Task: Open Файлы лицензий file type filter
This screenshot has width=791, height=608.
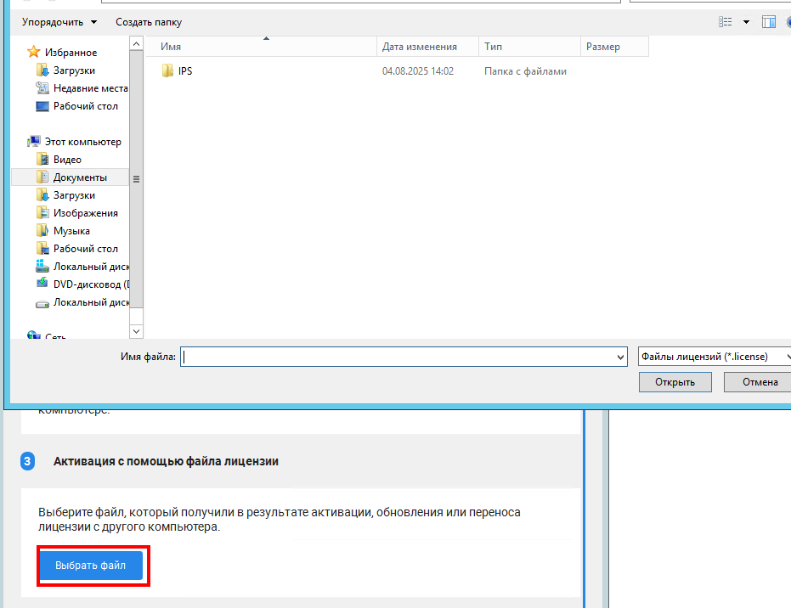Action: click(x=714, y=357)
